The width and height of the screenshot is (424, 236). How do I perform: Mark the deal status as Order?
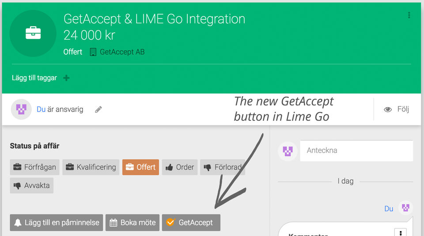[x=179, y=167]
